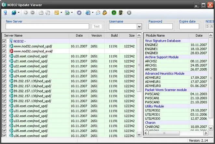
Task: Click the module list vertical scrollbar thumb
Action: click(x=211, y=78)
